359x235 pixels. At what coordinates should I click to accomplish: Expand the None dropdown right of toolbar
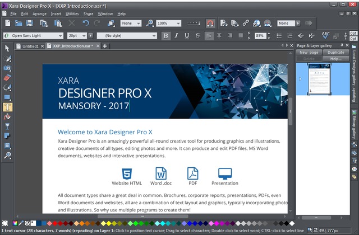click(x=298, y=23)
